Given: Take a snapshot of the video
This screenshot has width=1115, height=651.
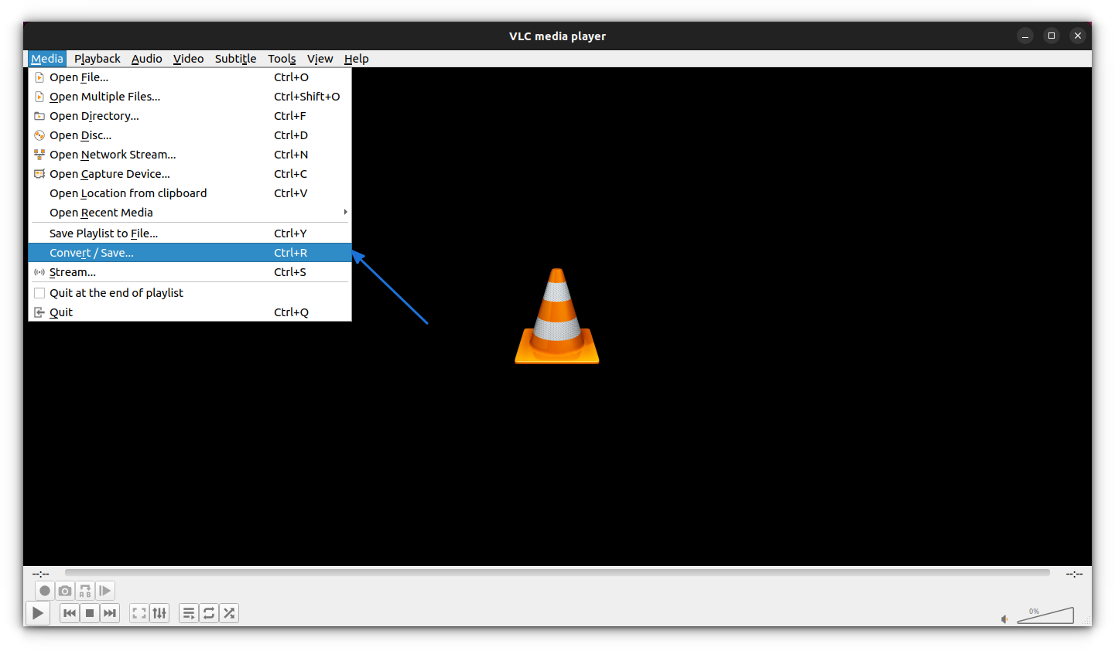Looking at the screenshot, I should [x=64, y=590].
